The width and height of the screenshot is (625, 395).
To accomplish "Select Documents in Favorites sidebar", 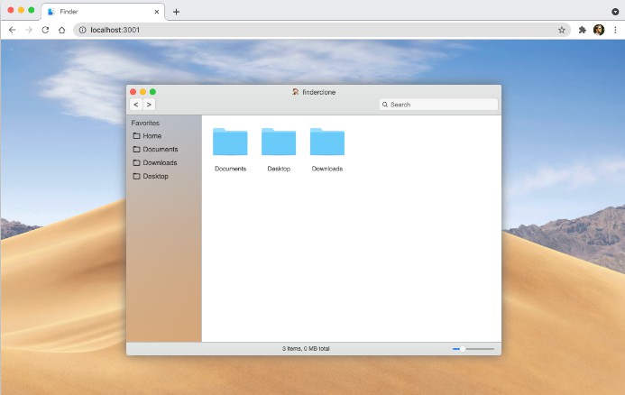I will 160,150.
